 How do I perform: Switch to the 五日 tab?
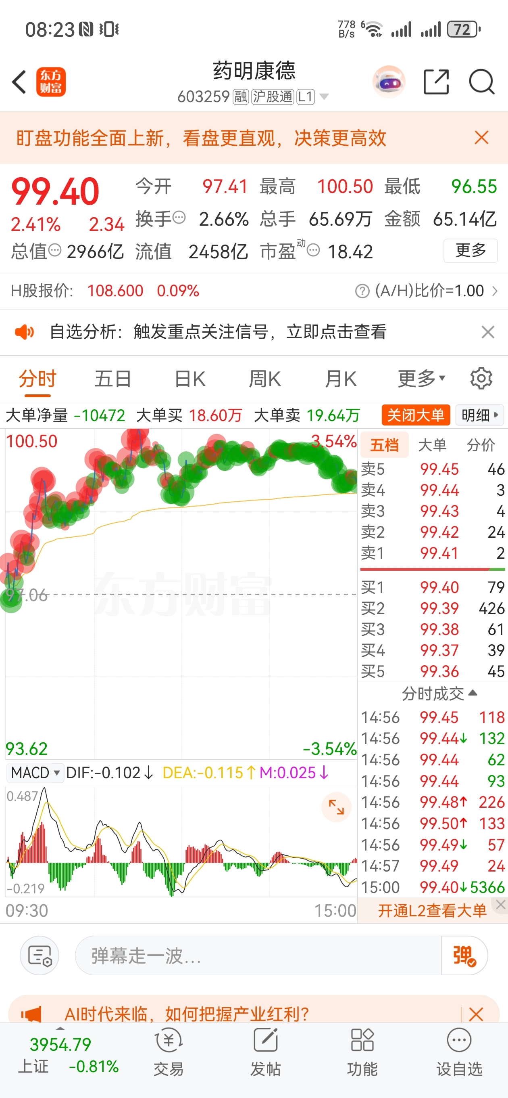tap(113, 379)
